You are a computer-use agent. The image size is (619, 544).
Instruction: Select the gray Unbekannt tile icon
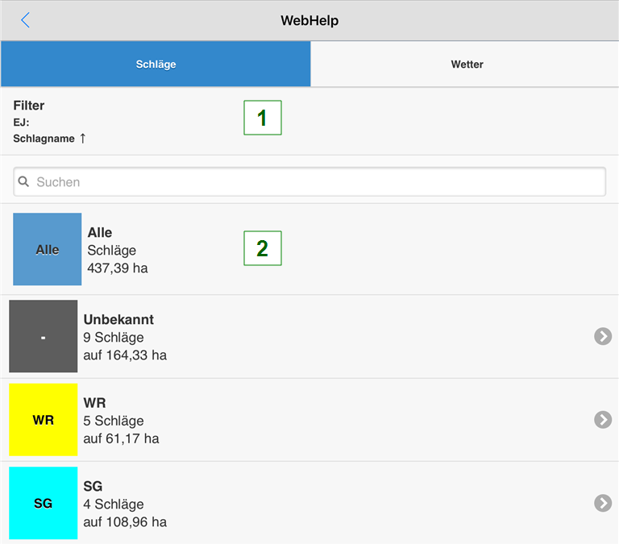click(x=44, y=337)
